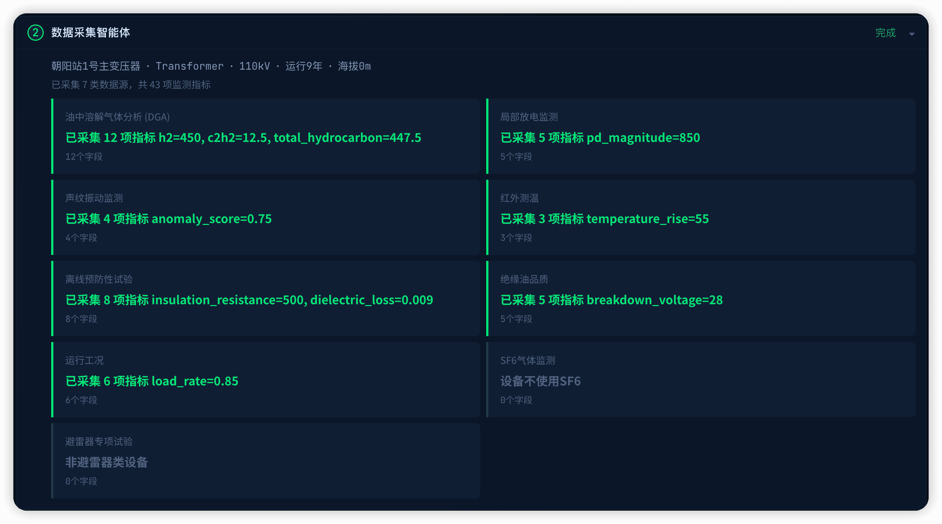Click the disabled SF6气体监测 card

[x=700, y=379]
